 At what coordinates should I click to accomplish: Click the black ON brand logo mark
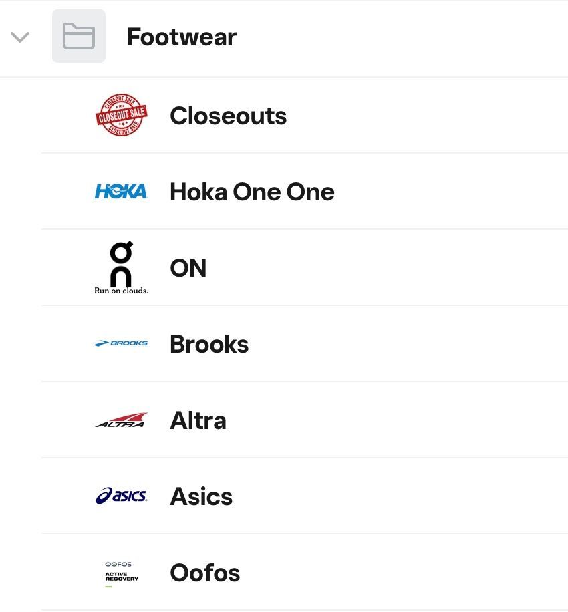[x=121, y=263]
